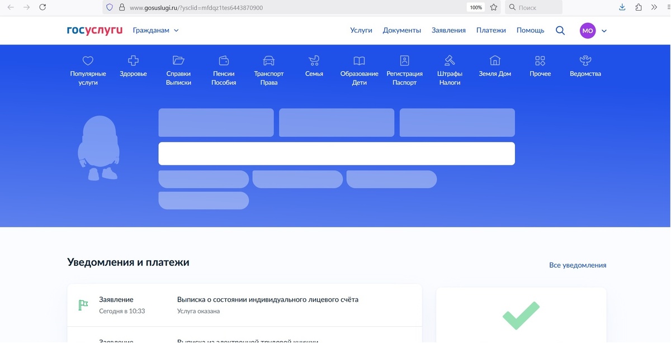Click the госуслуги logo

point(94,31)
